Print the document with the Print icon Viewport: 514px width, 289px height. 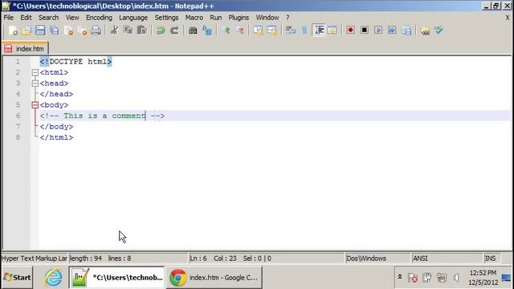tap(96, 31)
